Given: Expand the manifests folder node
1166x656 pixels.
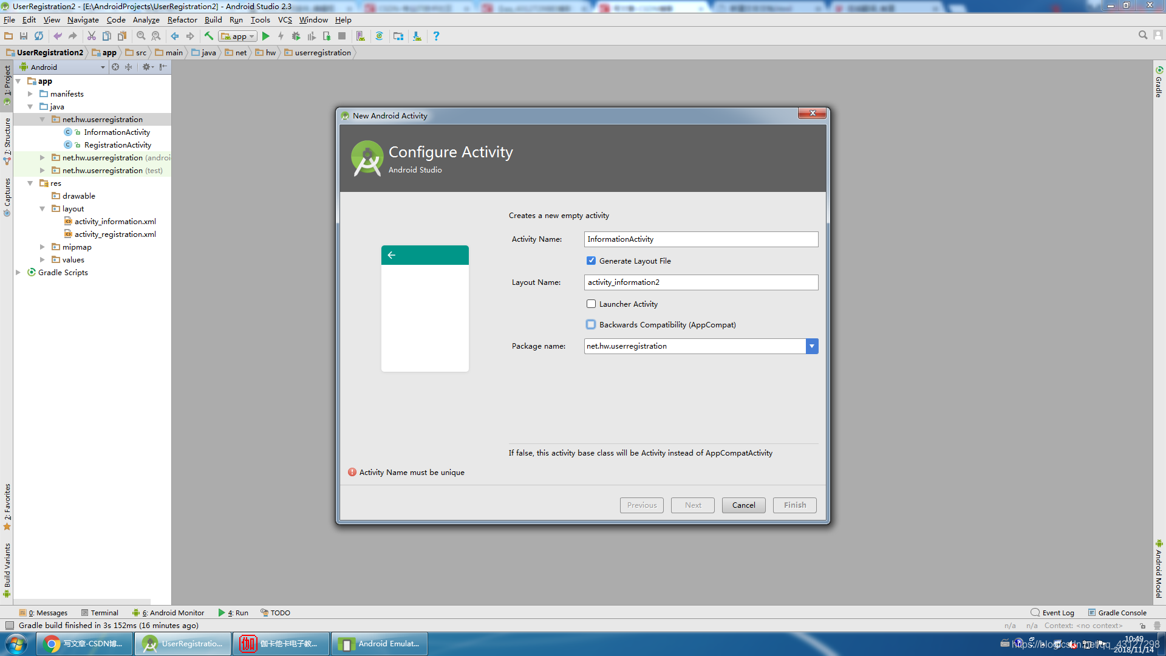Looking at the screenshot, I should pyautogui.click(x=30, y=94).
